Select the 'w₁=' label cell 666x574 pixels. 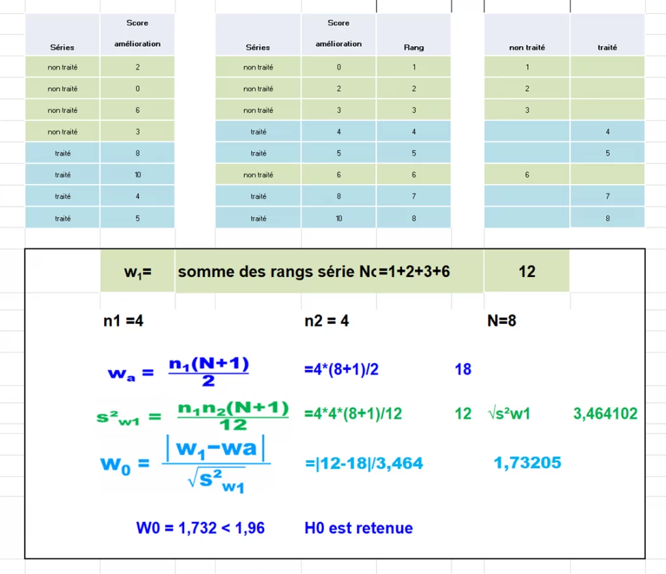(138, 271)
